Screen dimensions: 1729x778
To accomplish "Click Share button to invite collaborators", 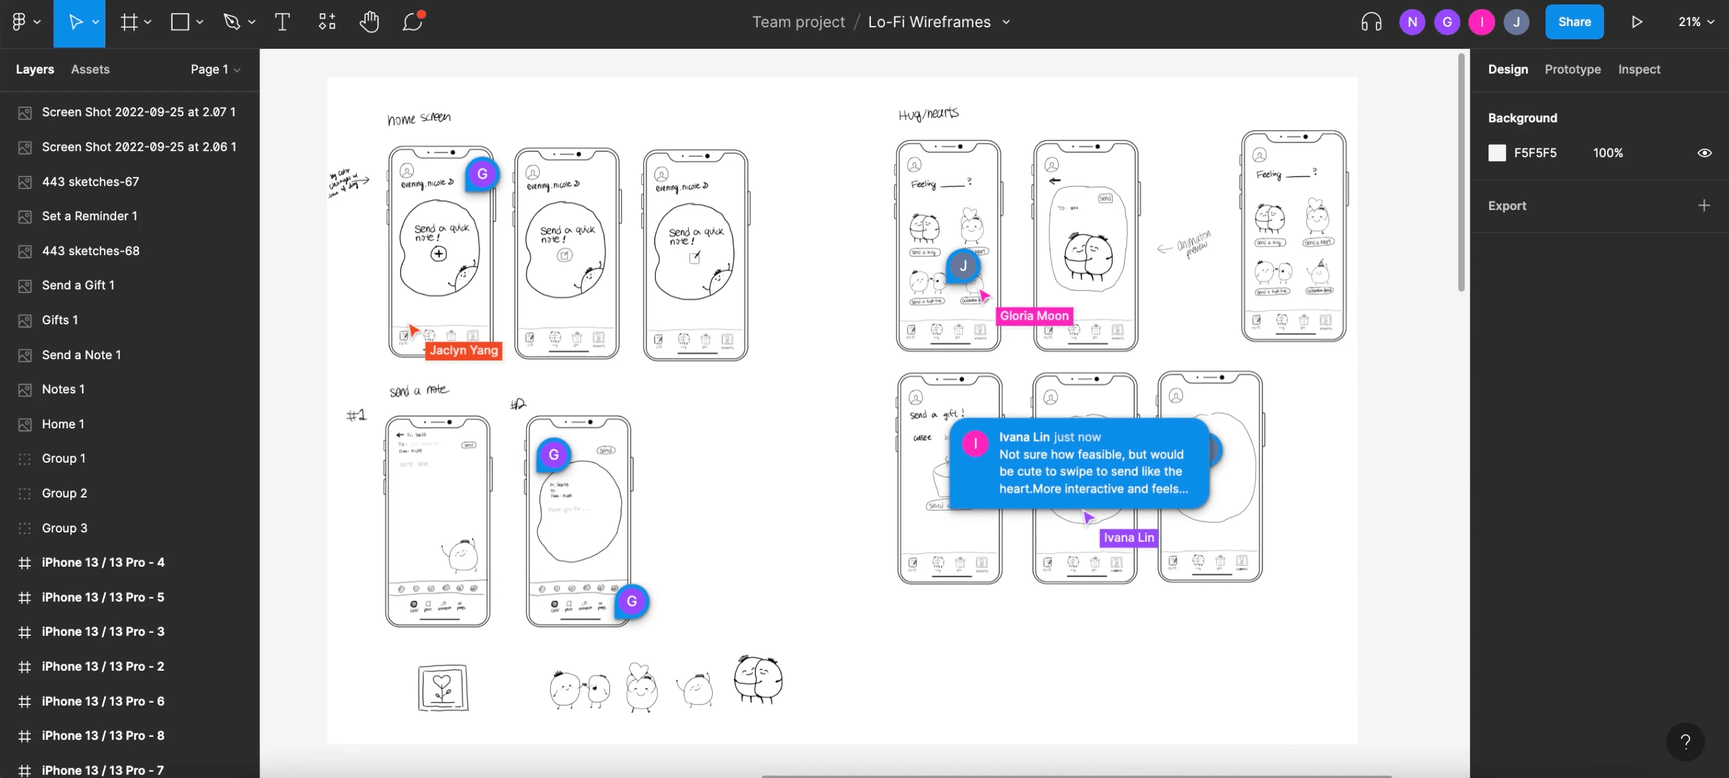I will click(x=1575, y=22).
